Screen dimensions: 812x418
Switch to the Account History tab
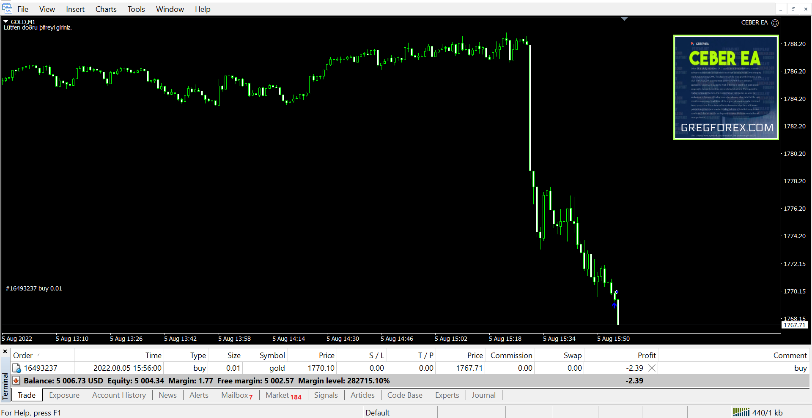coord(119,395)
